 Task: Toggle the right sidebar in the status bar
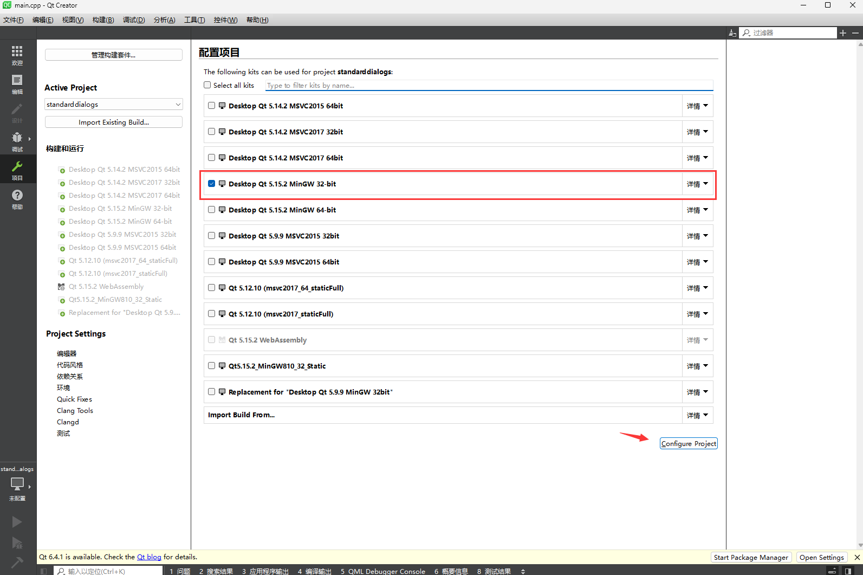point(848,571)
